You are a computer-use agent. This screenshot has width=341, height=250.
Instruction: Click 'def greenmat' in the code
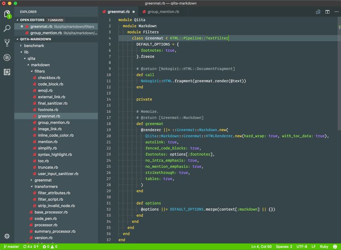click(150, 123)
